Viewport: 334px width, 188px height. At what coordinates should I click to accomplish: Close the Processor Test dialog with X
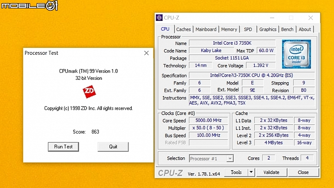[x=146, y=53]
